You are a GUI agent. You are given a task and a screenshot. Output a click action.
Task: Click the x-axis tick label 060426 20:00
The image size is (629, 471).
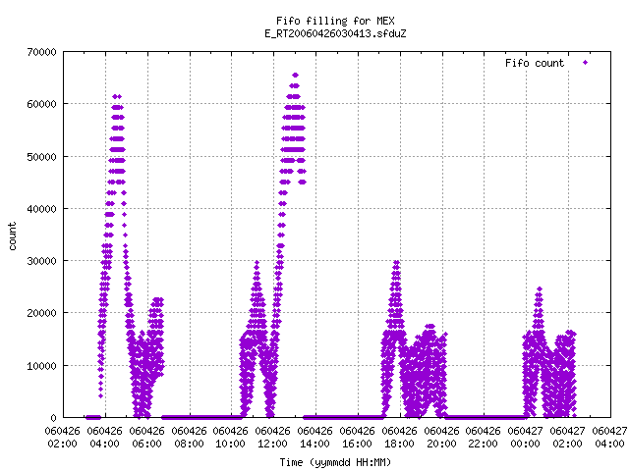[x=441, y=438]
